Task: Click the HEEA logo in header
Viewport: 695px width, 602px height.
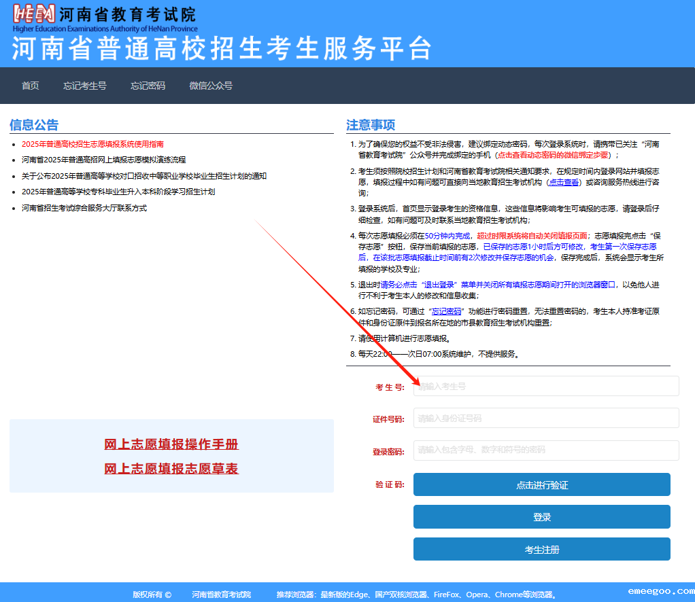Action: click(x=34, y=15)
